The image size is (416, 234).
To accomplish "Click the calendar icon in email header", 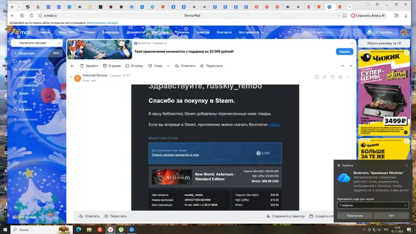I will pyautogui.click(x=332, y=77).
